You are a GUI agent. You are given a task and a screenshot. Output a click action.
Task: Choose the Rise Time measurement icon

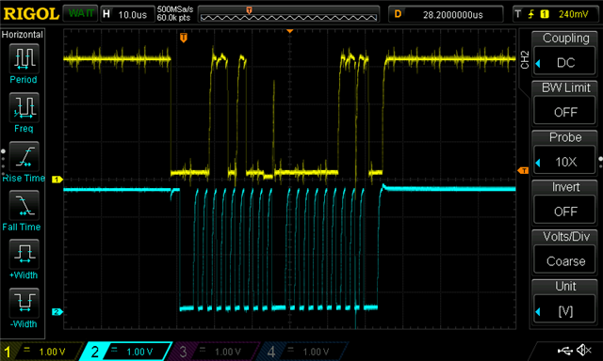(x=24, y=156)
